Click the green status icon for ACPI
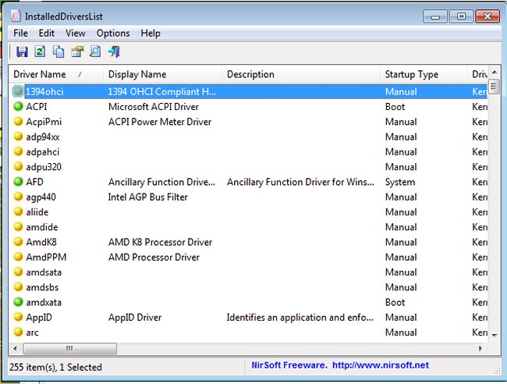 tap(18, 106)
